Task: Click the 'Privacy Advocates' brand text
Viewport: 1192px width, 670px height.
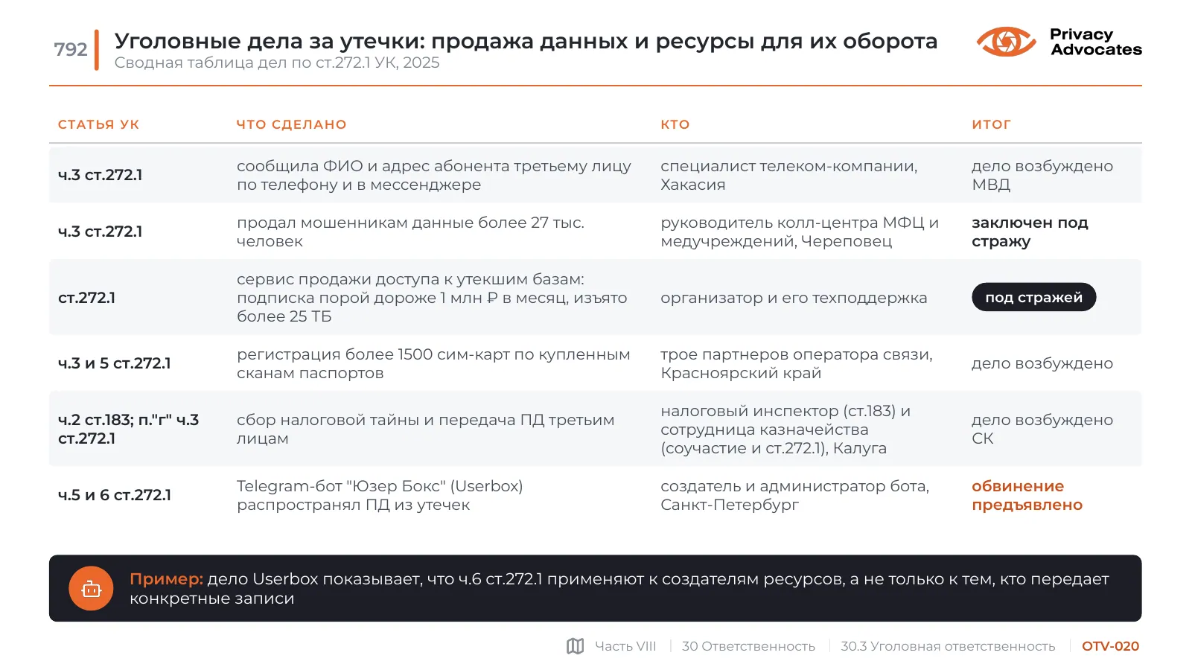Action: [x=1095, y=42]
